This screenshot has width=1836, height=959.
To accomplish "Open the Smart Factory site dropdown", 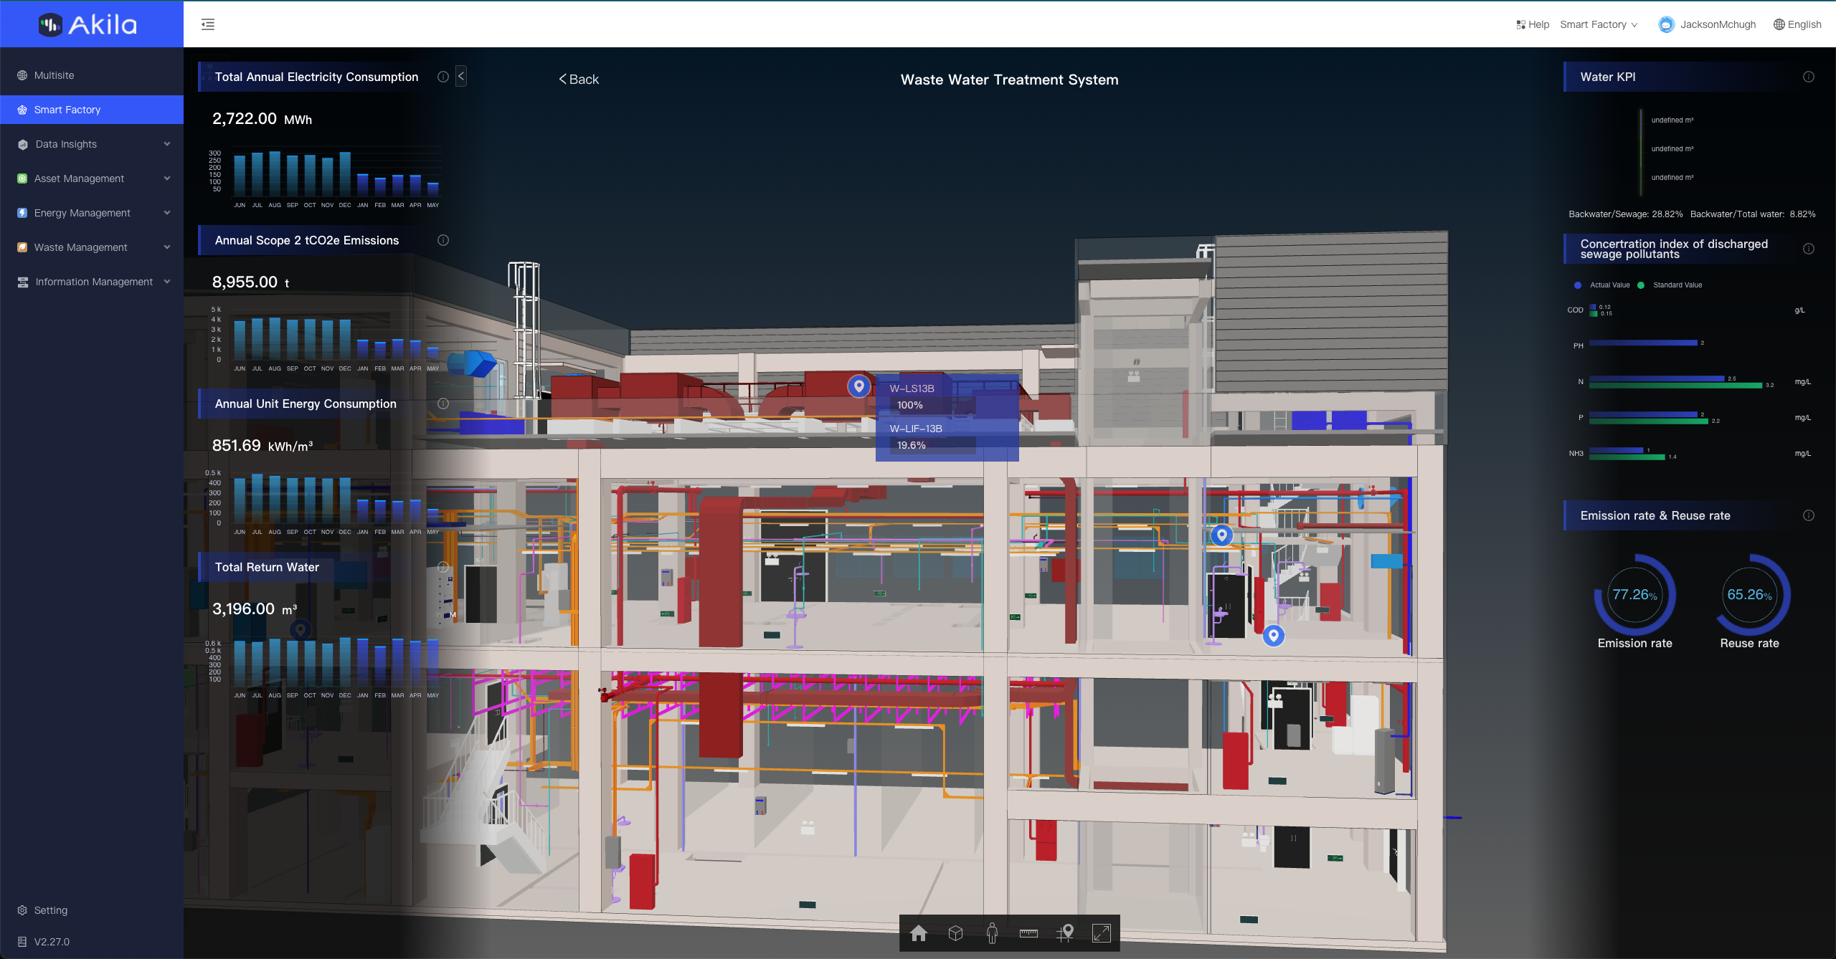I will 1599,24.
